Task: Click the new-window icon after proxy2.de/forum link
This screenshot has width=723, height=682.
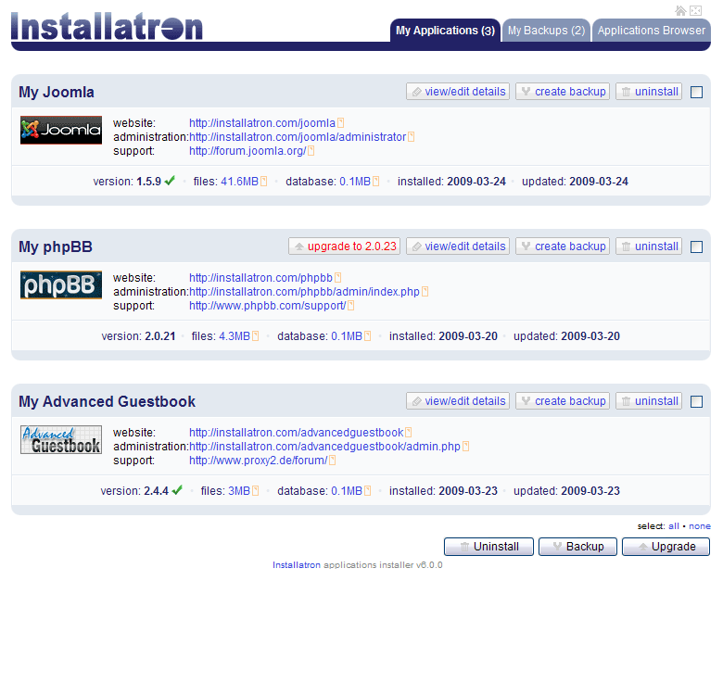Action: pos(333,461)
